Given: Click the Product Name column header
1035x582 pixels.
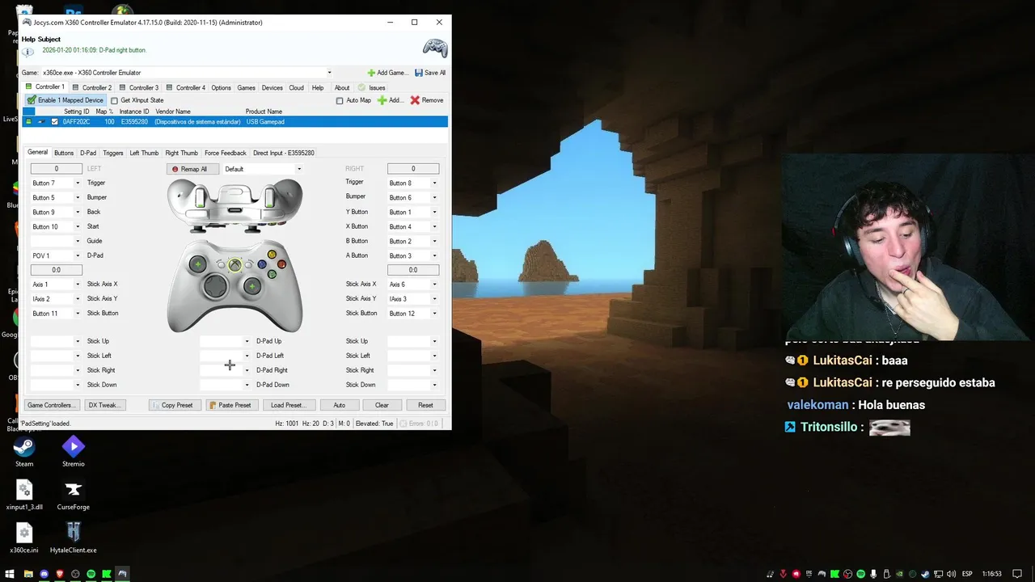Looking at the screenshot, I should click(x=264, y=112).
